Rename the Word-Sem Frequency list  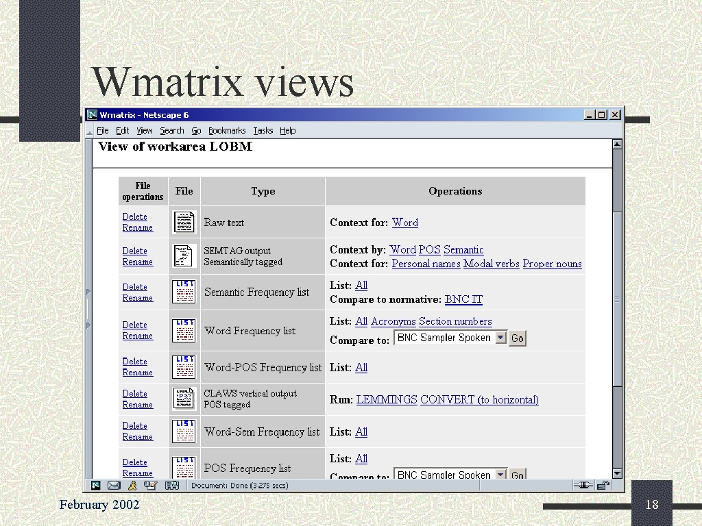pyautogui.click(x=137, y=437)
